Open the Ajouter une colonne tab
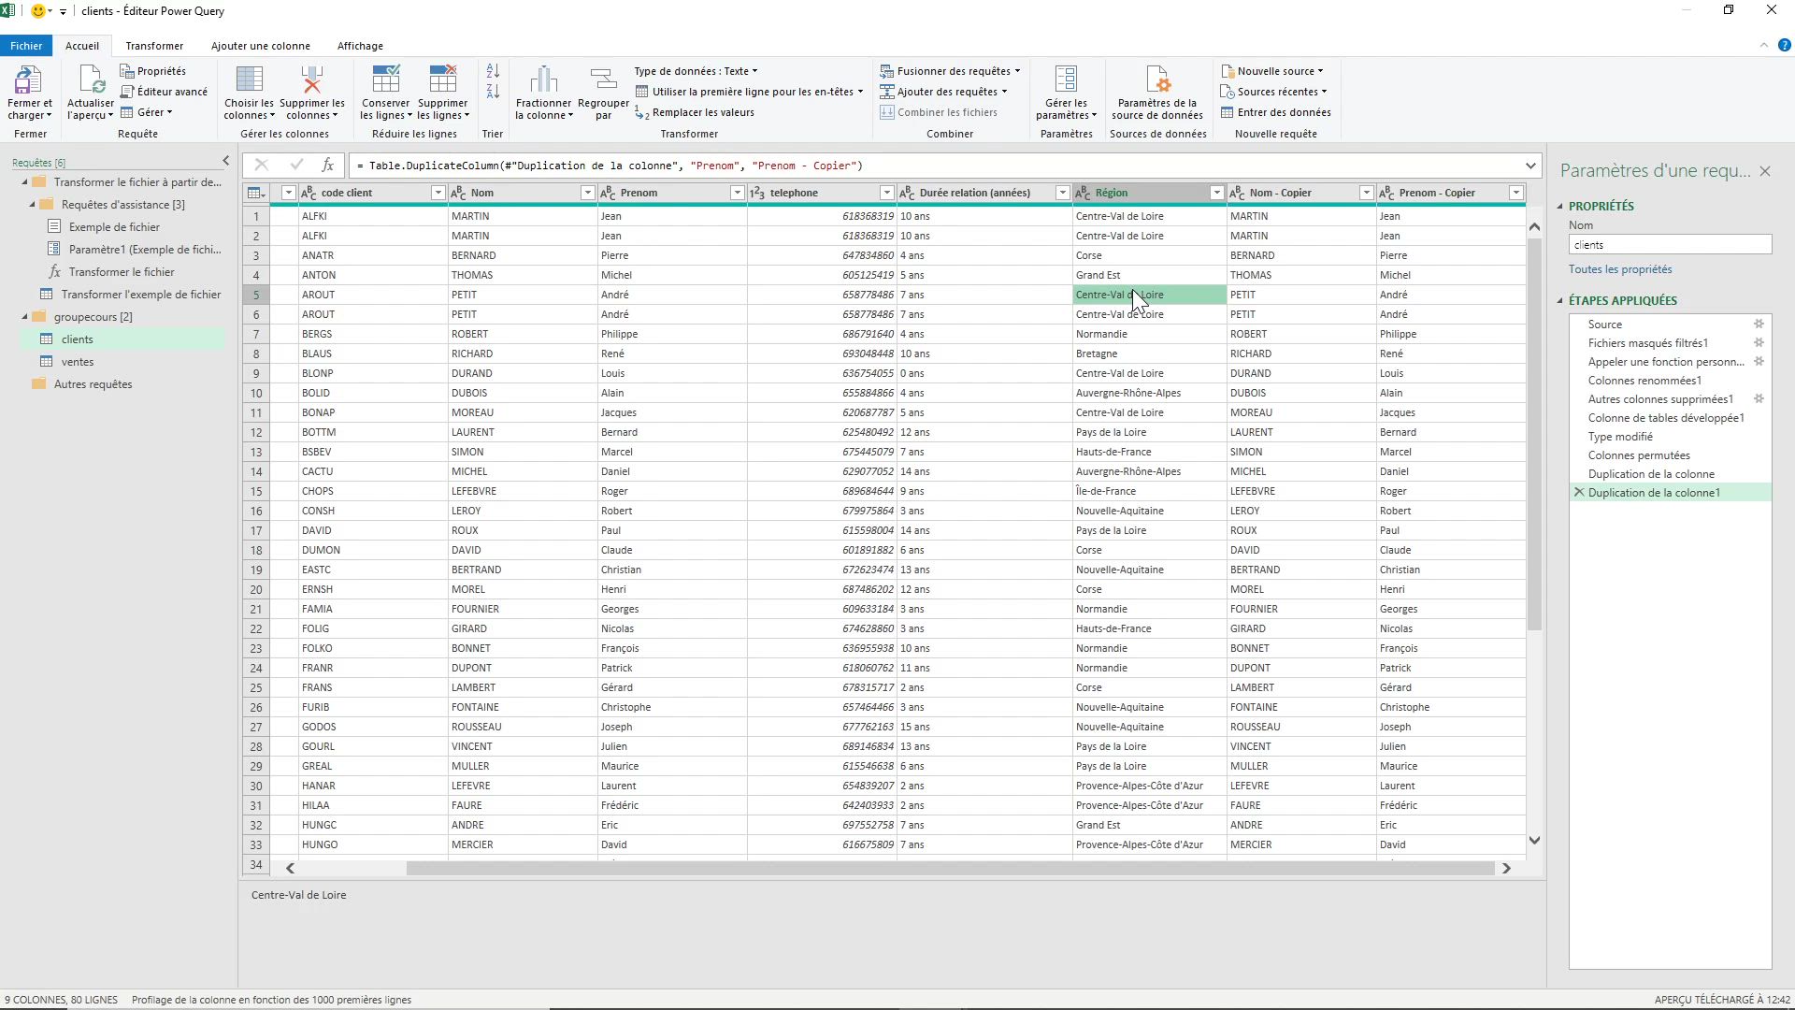 pyautogui.click(x=260, y=46)
